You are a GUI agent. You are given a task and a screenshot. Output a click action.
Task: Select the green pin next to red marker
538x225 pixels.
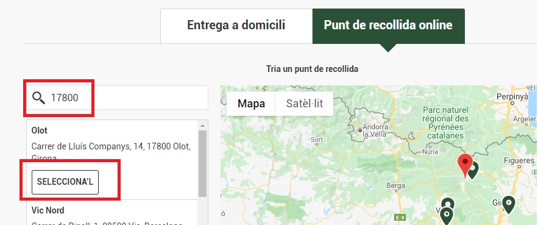[x=473, y=170]
